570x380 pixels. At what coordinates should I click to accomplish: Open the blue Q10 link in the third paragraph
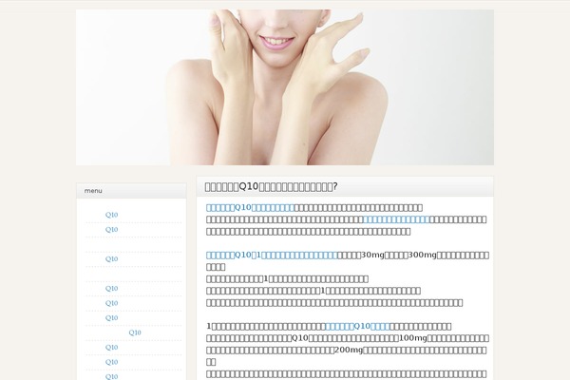(x=358, y=326)
